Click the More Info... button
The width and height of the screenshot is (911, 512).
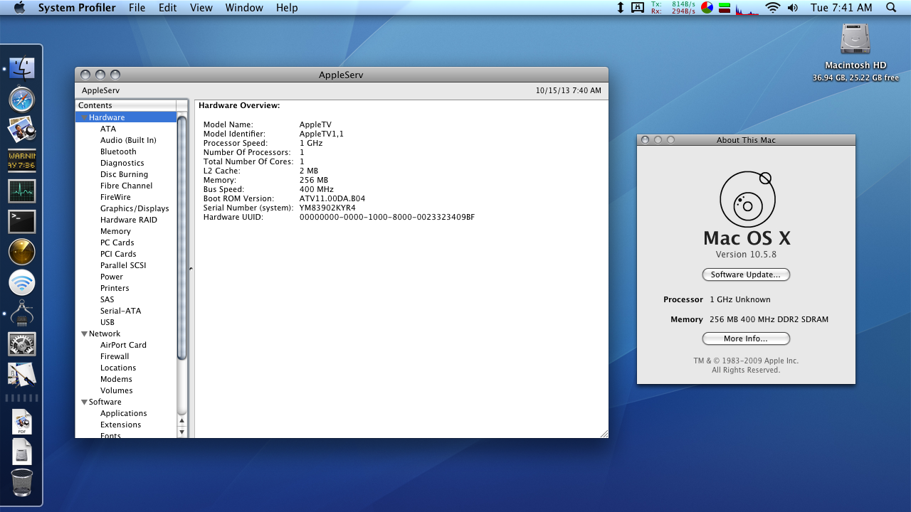[x=746, y=338]
